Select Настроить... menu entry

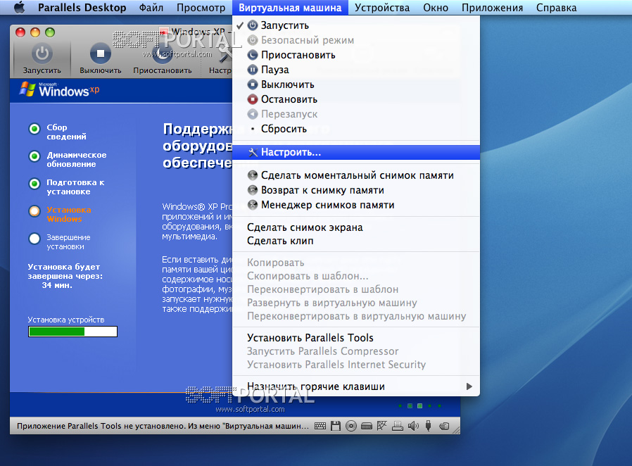pyautogui.click(x=356, y=152)
